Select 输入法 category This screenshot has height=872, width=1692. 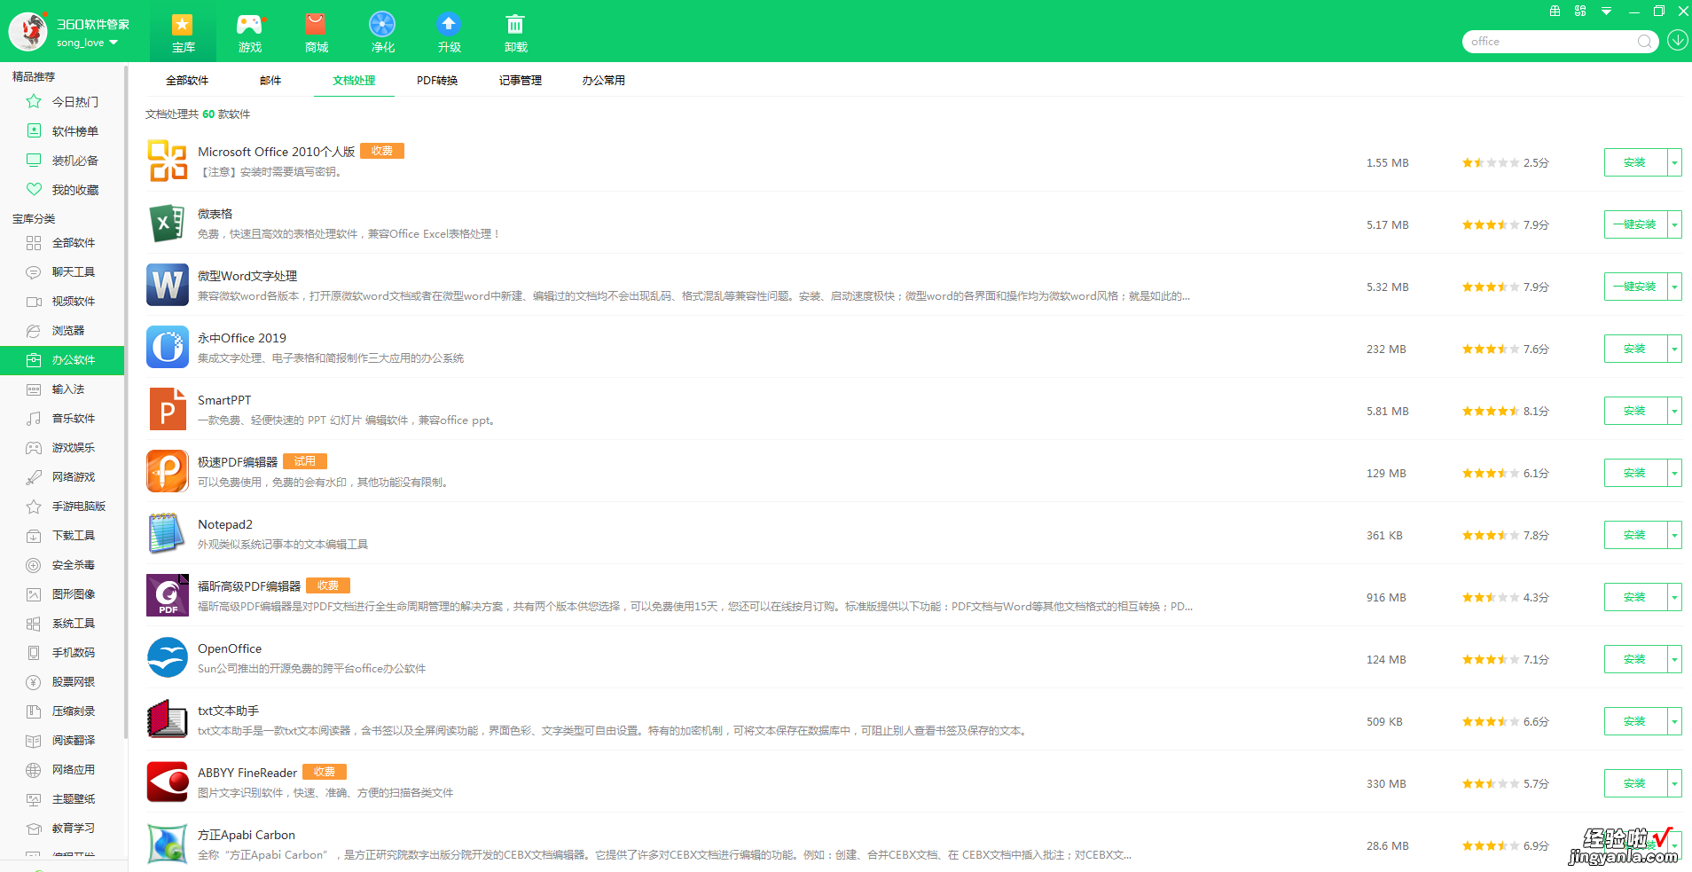[62, 389]
